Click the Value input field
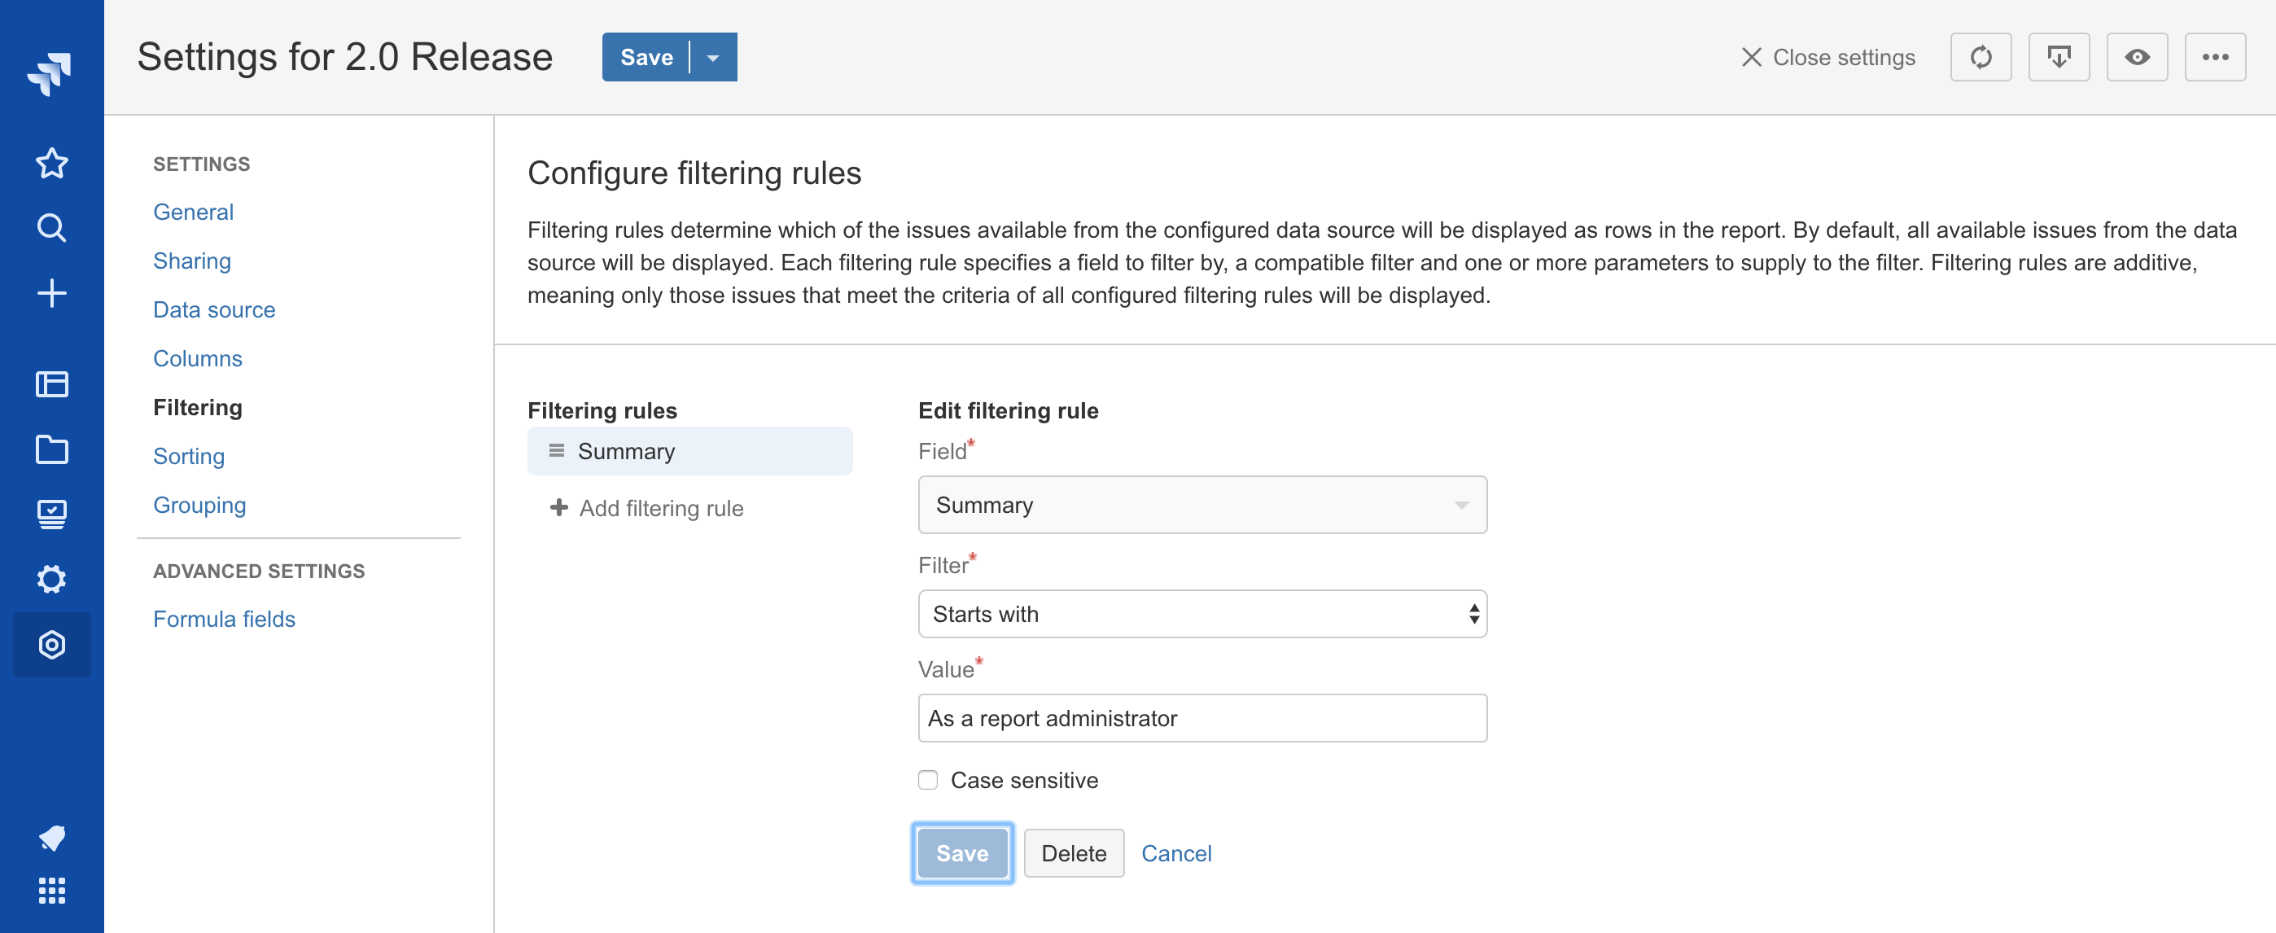This screenshot has height=933, width=2276. coord(1201,716)
